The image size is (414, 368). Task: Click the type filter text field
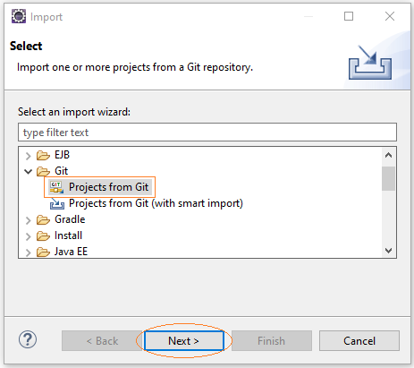tap(207, 133)
